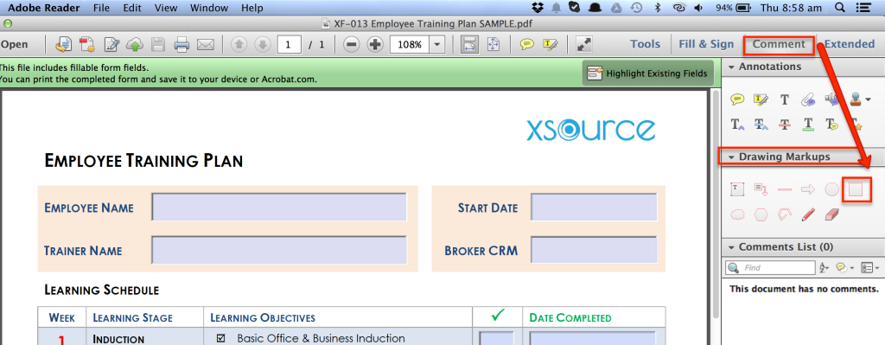This screenshot has width=885, height=345.
Task: Select the Line drawing tool
Action: 785,189
